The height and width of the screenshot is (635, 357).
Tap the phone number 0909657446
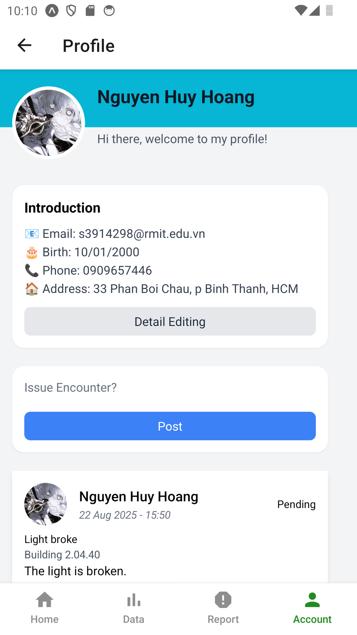[x=117, y=270]
